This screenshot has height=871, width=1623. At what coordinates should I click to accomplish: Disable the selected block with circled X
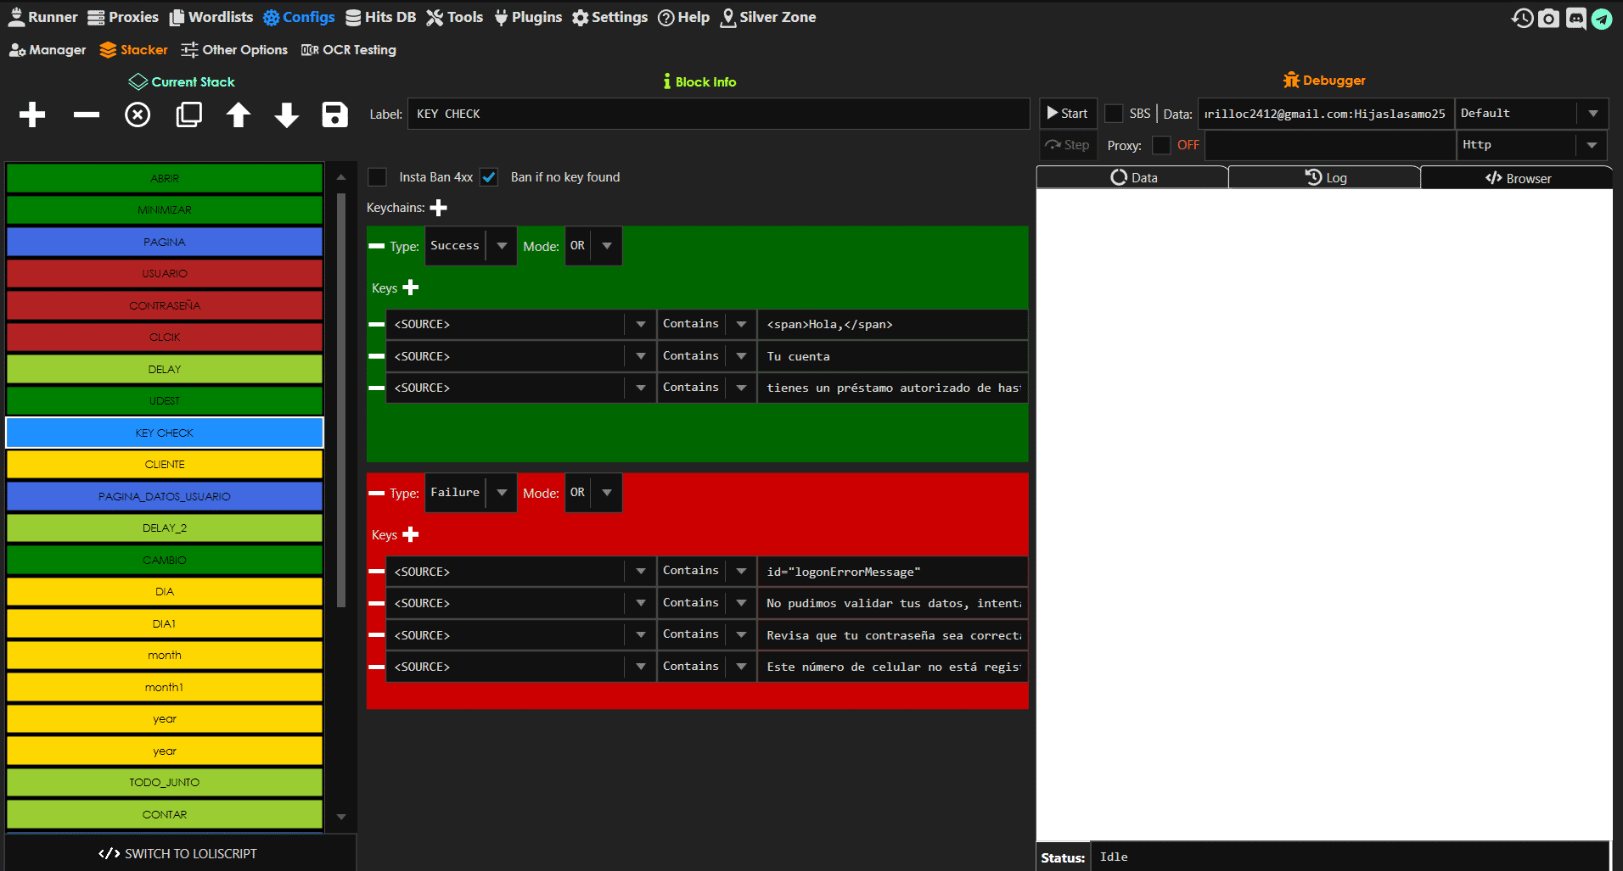(138, 114)
